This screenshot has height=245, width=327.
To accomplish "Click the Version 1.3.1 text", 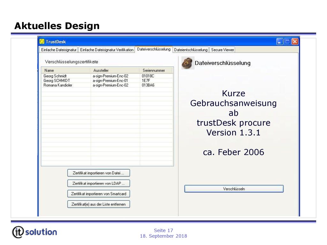I will pyautogui.click(x=233, y=132).
